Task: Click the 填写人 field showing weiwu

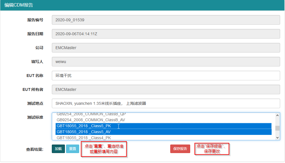Action: click(166, 62)
